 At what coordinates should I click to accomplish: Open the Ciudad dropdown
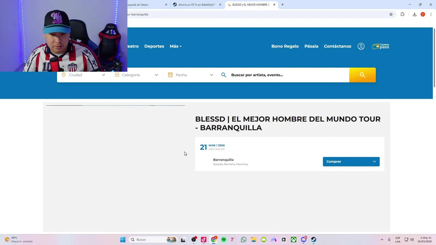[x=83, y=75]
